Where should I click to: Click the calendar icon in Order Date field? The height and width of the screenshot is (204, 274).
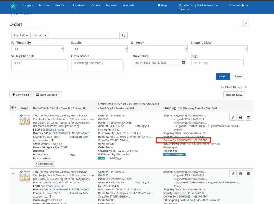click(183, 62)
